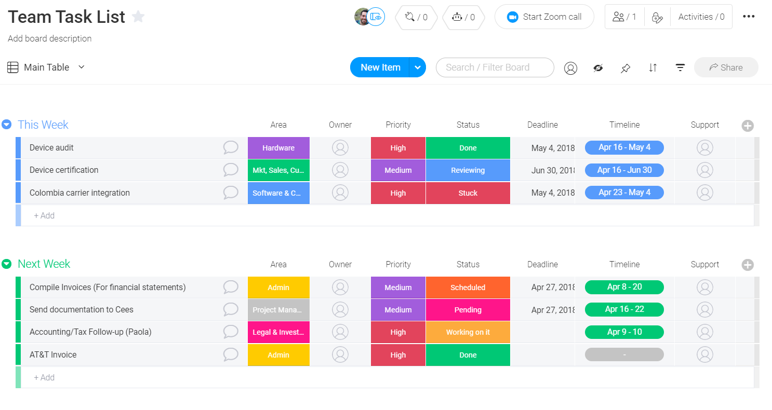Open board permissions lock icon
Screen dimensions: 772x410
(657, 17)
